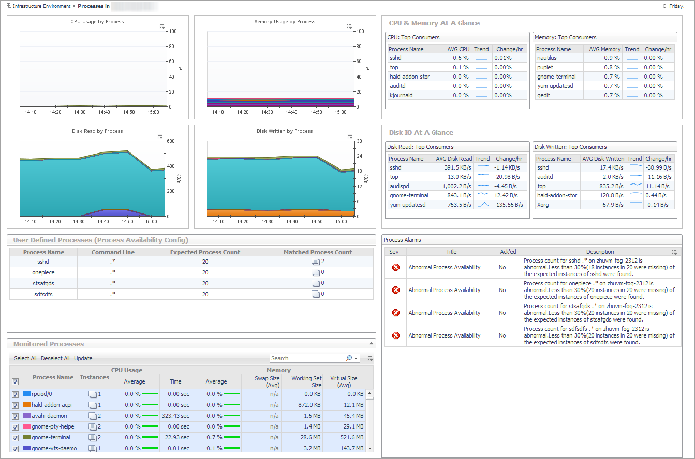Click Deselect All in Monitored Processes
The image size is (695, 459).
(55, 358)
